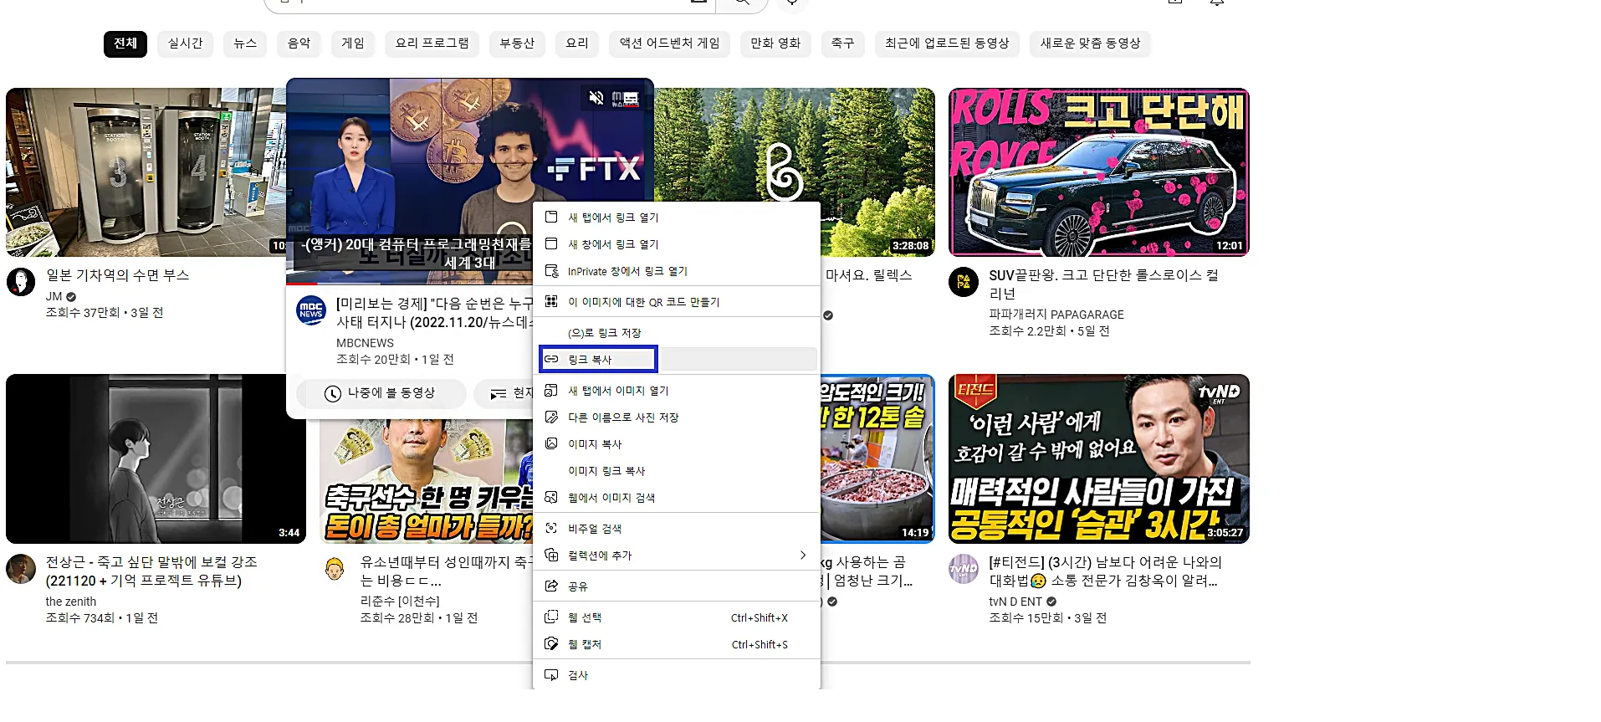This screenshot has height=722, width=1601.
Task: Select 공유 menu entry
Action: click(676, 586)
